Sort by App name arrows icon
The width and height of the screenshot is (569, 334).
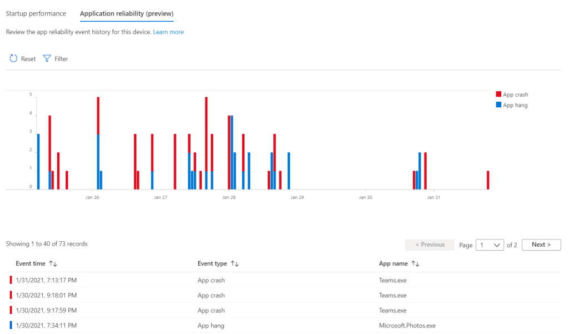(415, 263)
